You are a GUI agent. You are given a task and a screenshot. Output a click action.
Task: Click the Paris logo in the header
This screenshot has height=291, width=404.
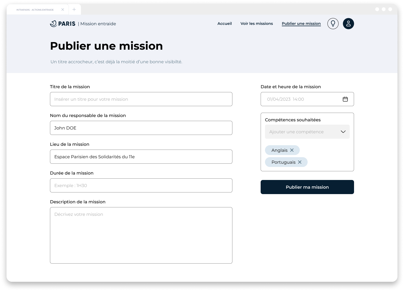[63, 24]
